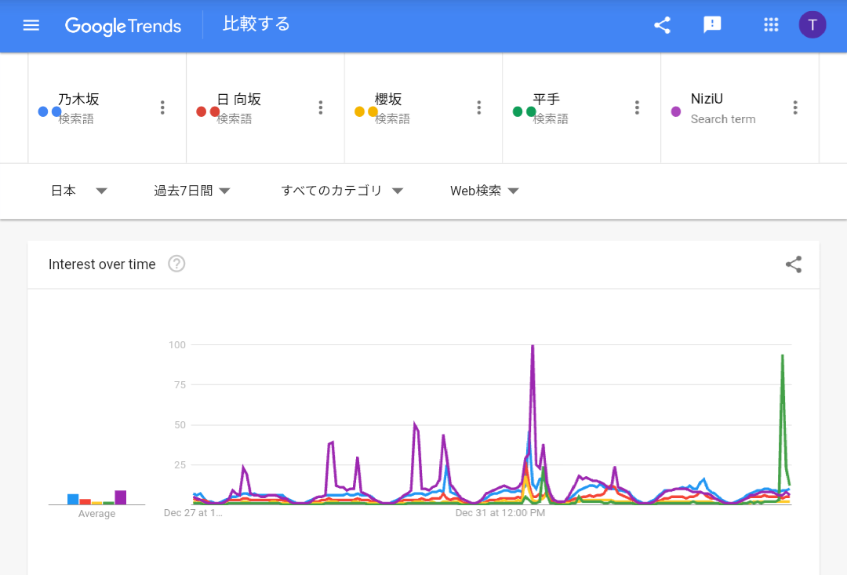Open more options for 日向坂 term
Screen dimensions: 847x575
tap(321, 108)
